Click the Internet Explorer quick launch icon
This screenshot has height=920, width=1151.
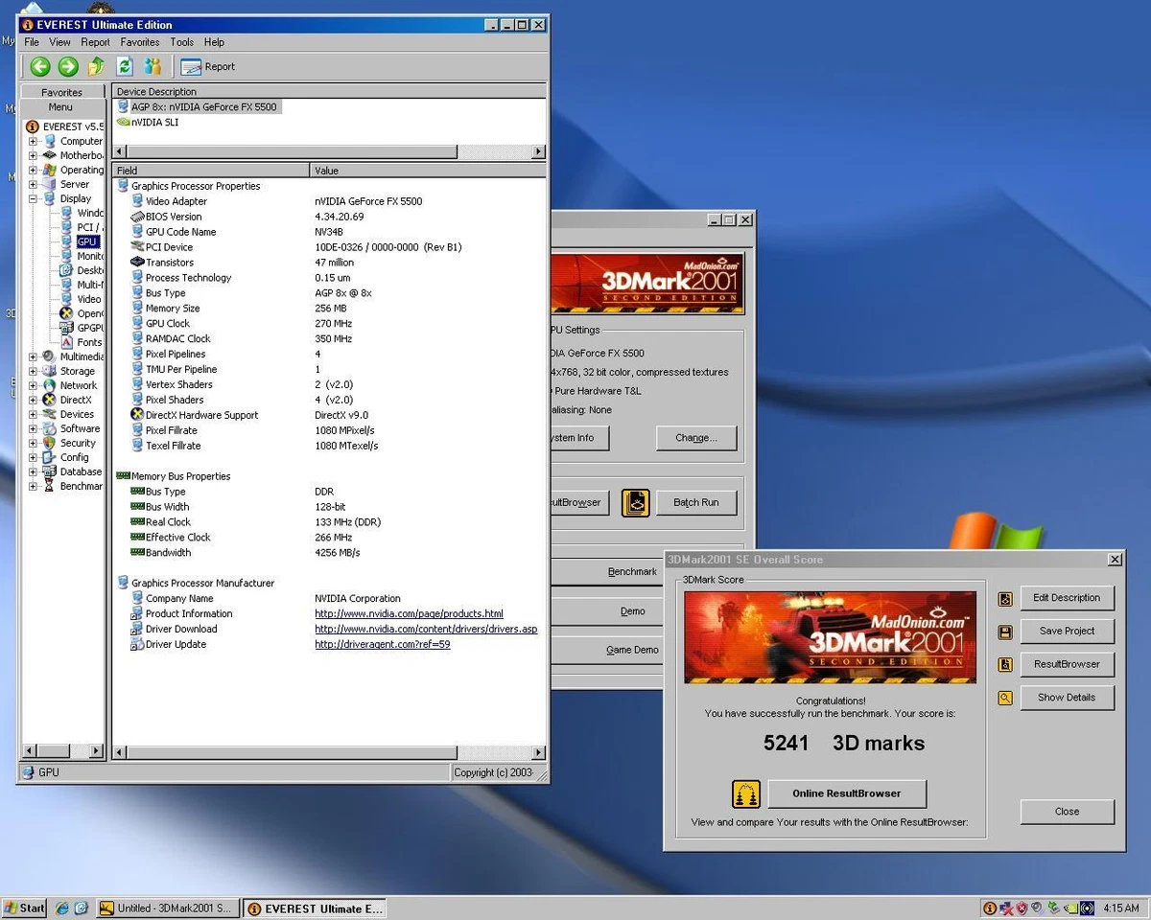[62, 908]
